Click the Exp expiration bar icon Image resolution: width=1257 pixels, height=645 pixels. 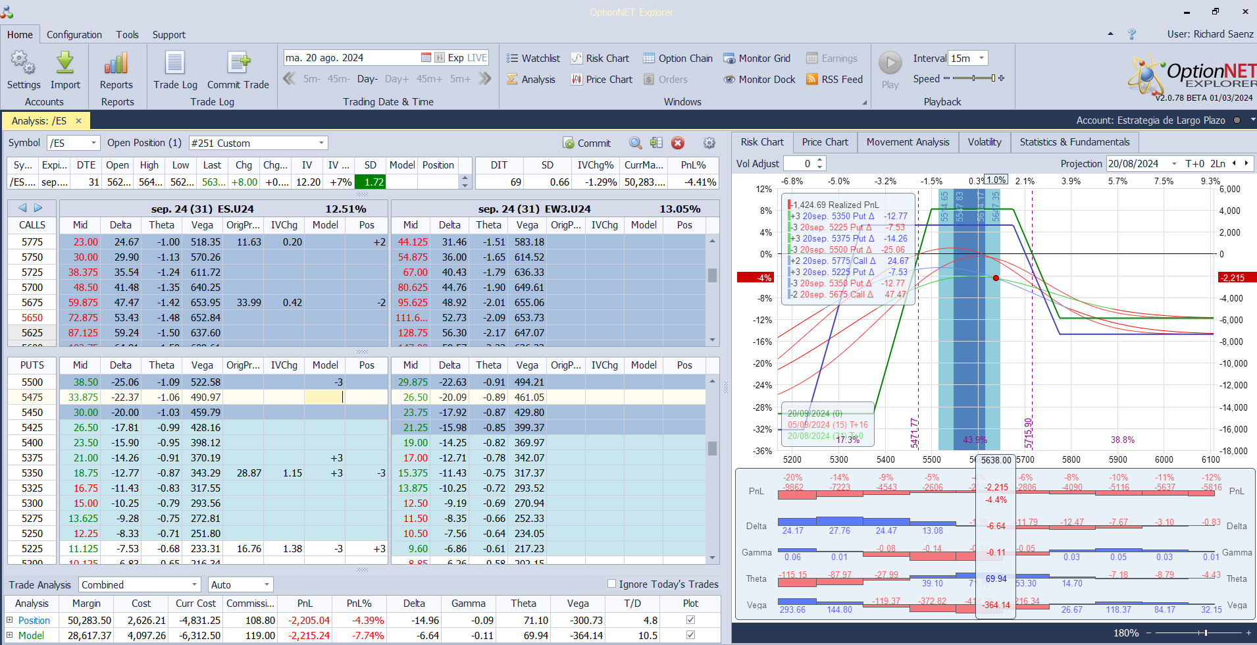tap(440, 58)
